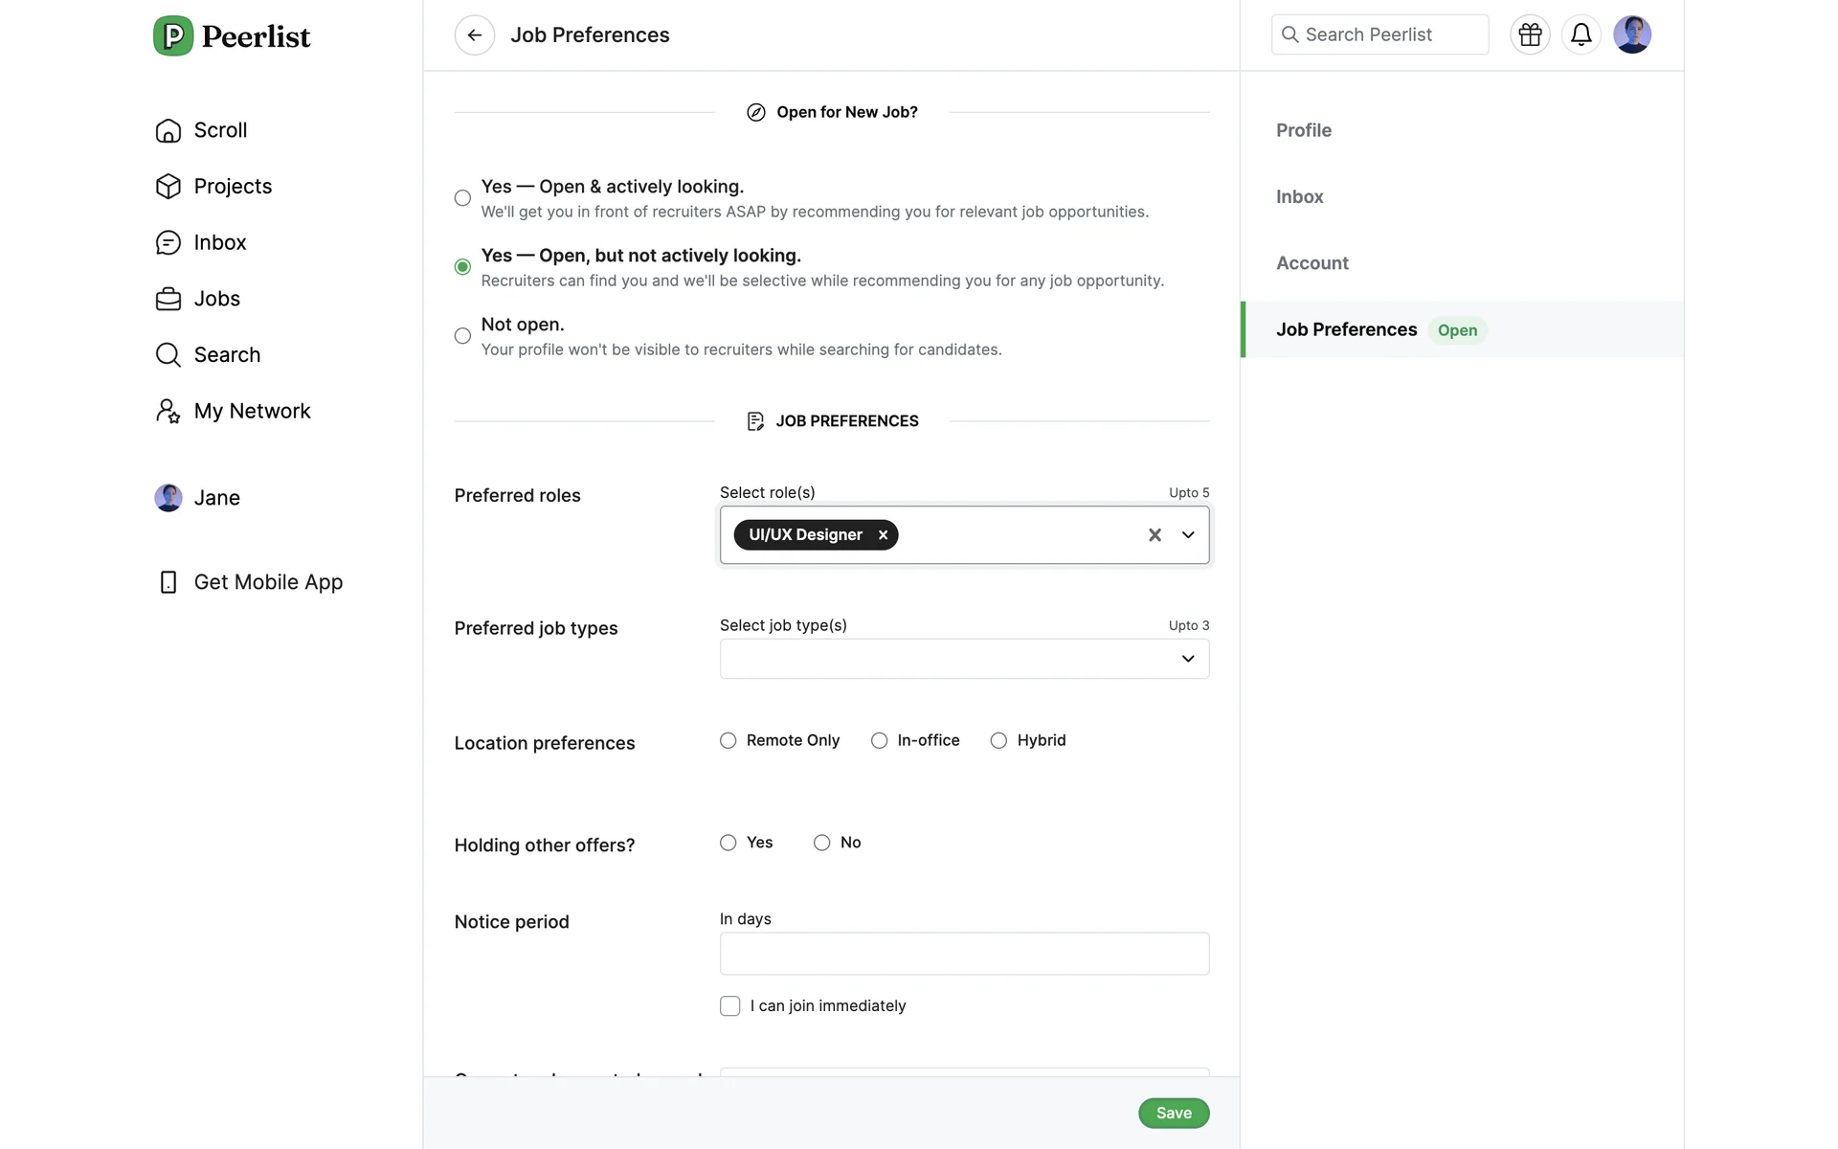Select the Not open option
The height and width of the screenshot is (1149, 1838).
(462, 336)
